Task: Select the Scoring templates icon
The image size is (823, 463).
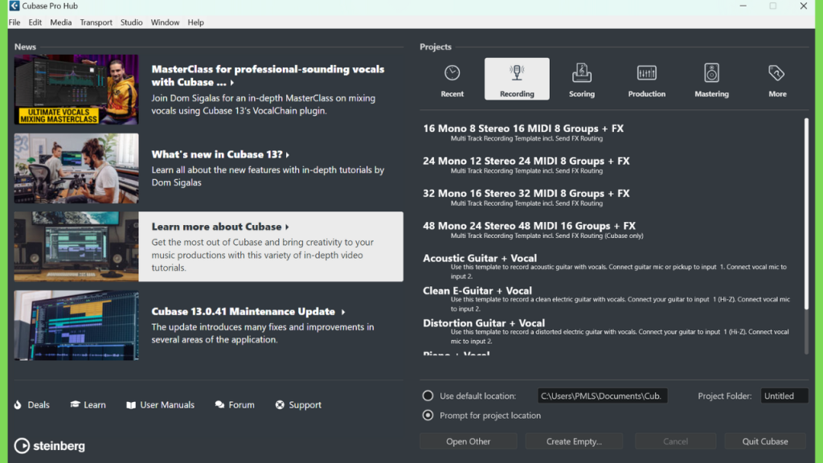Action: (x=582, y=73)
